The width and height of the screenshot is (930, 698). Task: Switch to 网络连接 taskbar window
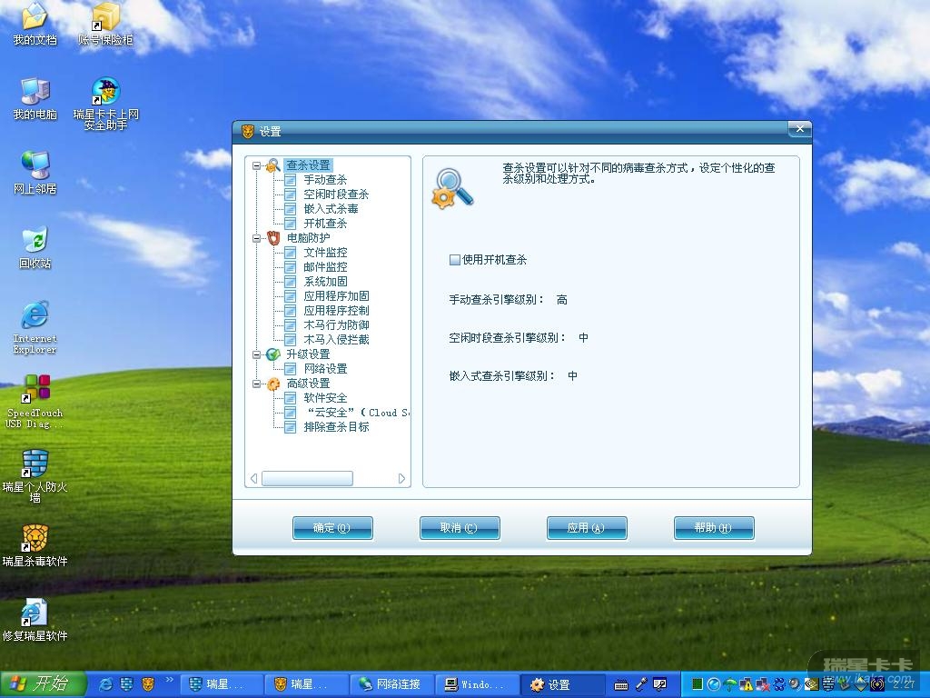point(391,684)
